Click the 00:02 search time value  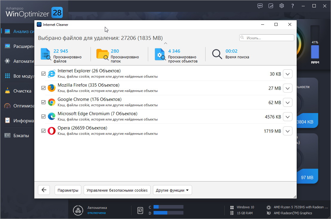[x=231, y=51]
